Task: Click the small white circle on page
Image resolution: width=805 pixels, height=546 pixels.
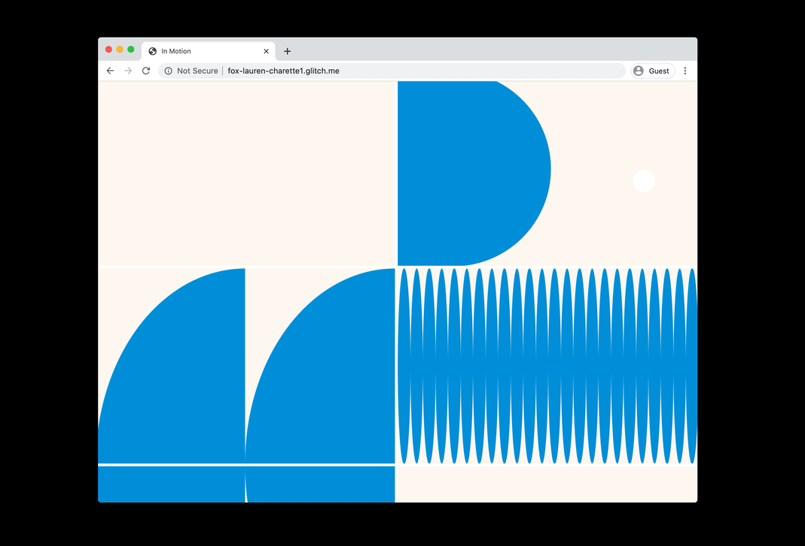Action: (644, 181)
